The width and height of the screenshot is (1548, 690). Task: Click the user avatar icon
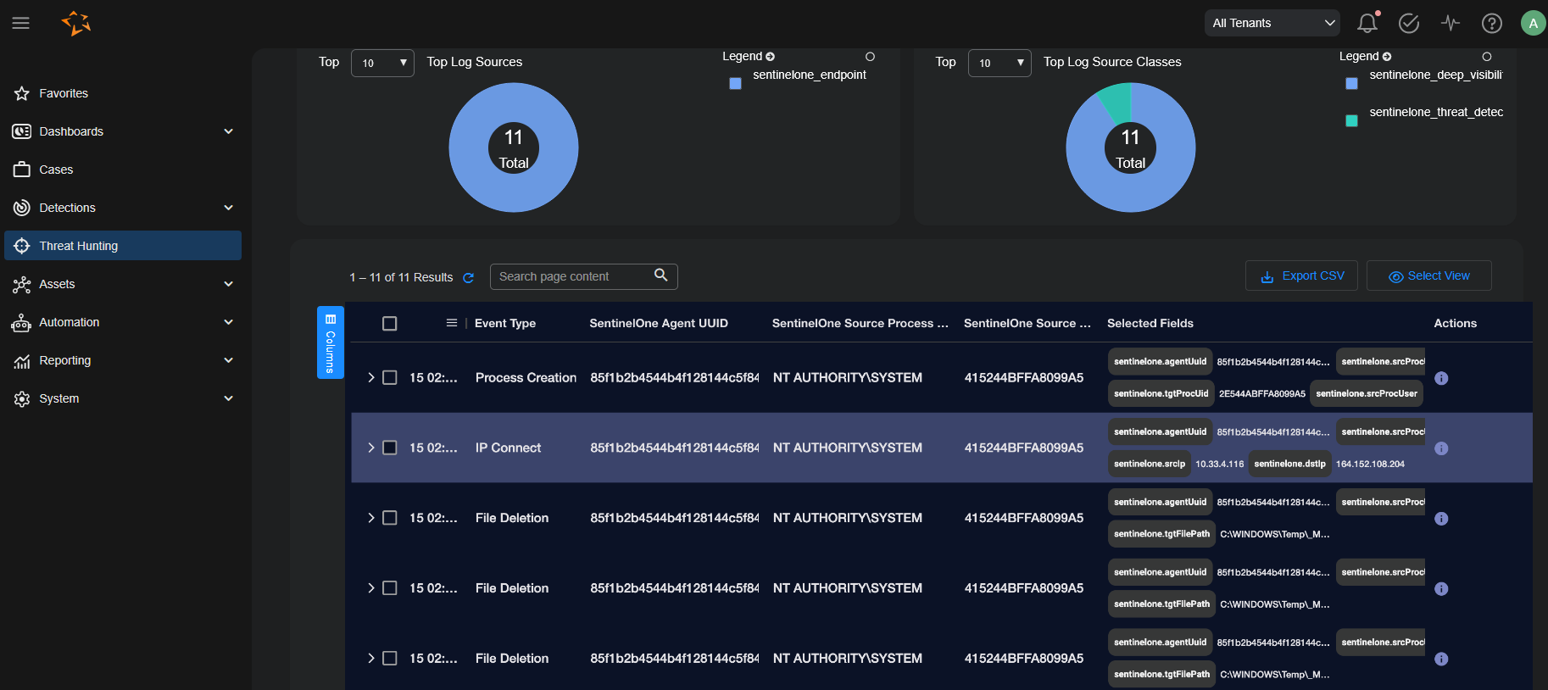[x=1532, y=23]
